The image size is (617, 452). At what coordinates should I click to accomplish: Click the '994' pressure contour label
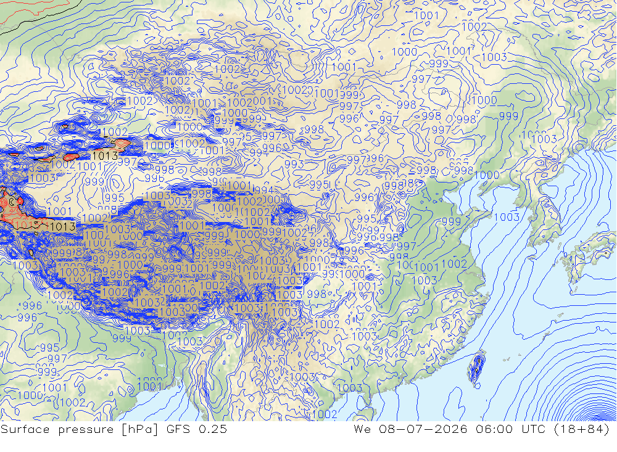(x=263, y=190)
